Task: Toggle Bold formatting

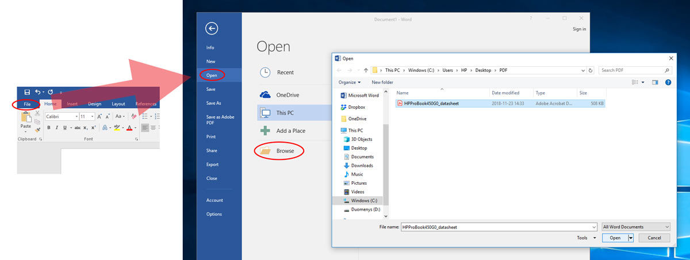Action: (49, 128)
